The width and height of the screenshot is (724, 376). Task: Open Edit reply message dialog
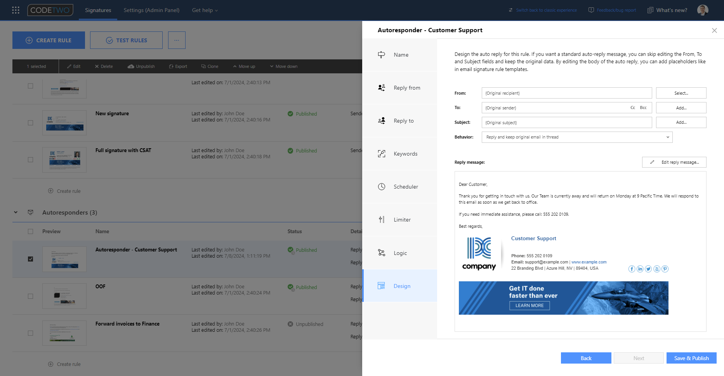(674, 162)
